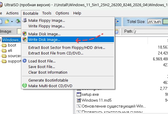Click the Open folder toolbar icon

pyautogui.click(x=7, y=22)
